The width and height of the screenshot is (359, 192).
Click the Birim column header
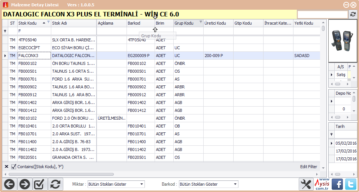pos(164,23)
